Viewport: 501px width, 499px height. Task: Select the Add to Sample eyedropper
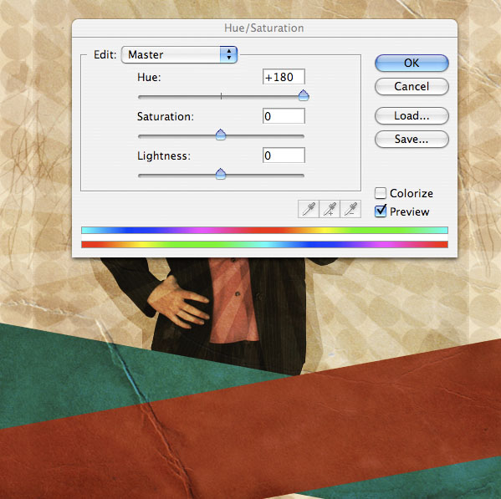(x=330, y=209)
